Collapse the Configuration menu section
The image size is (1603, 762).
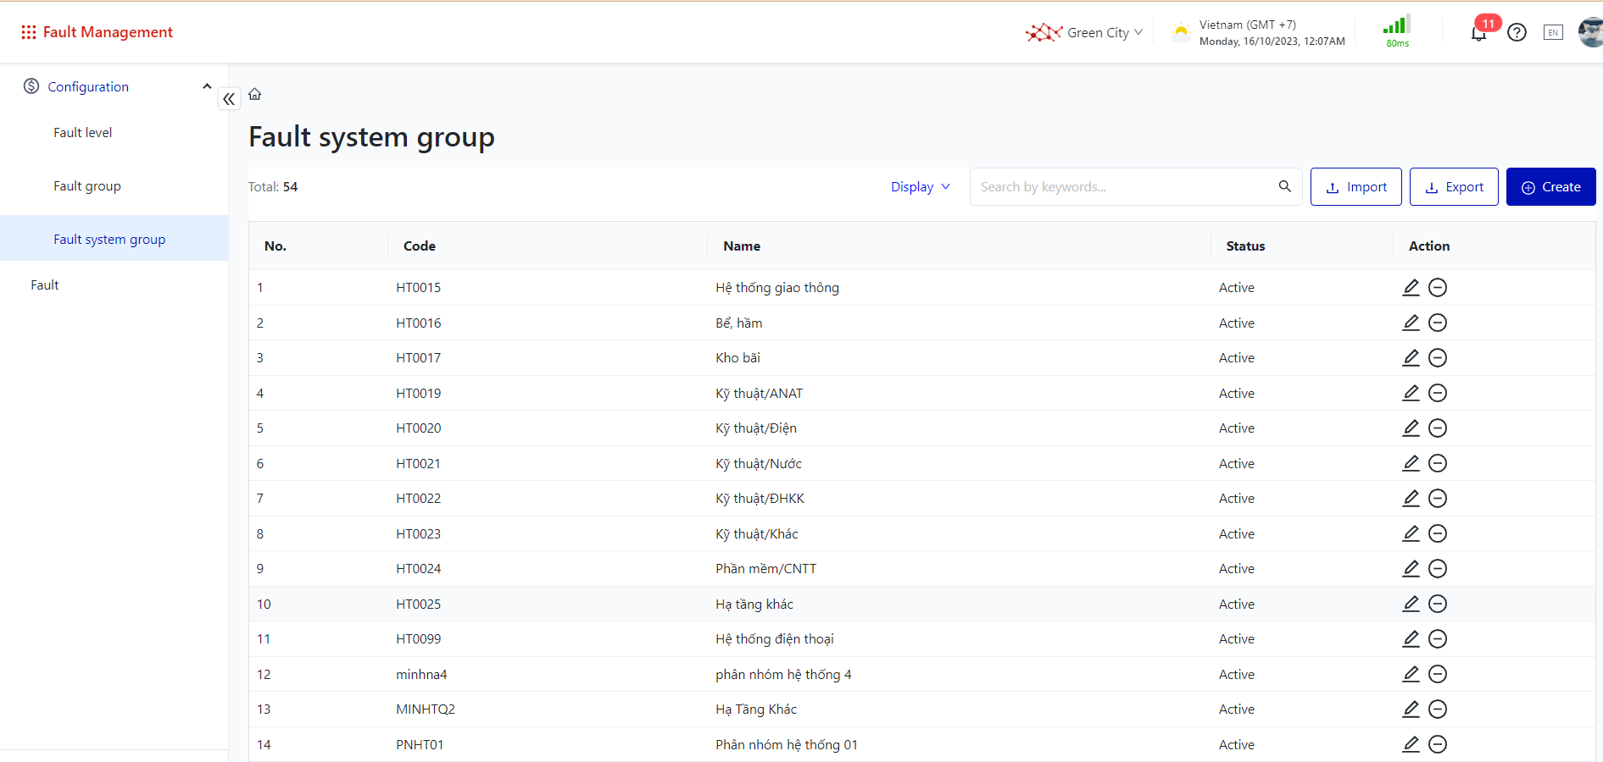pyautogui.click(x=206, y=86)
